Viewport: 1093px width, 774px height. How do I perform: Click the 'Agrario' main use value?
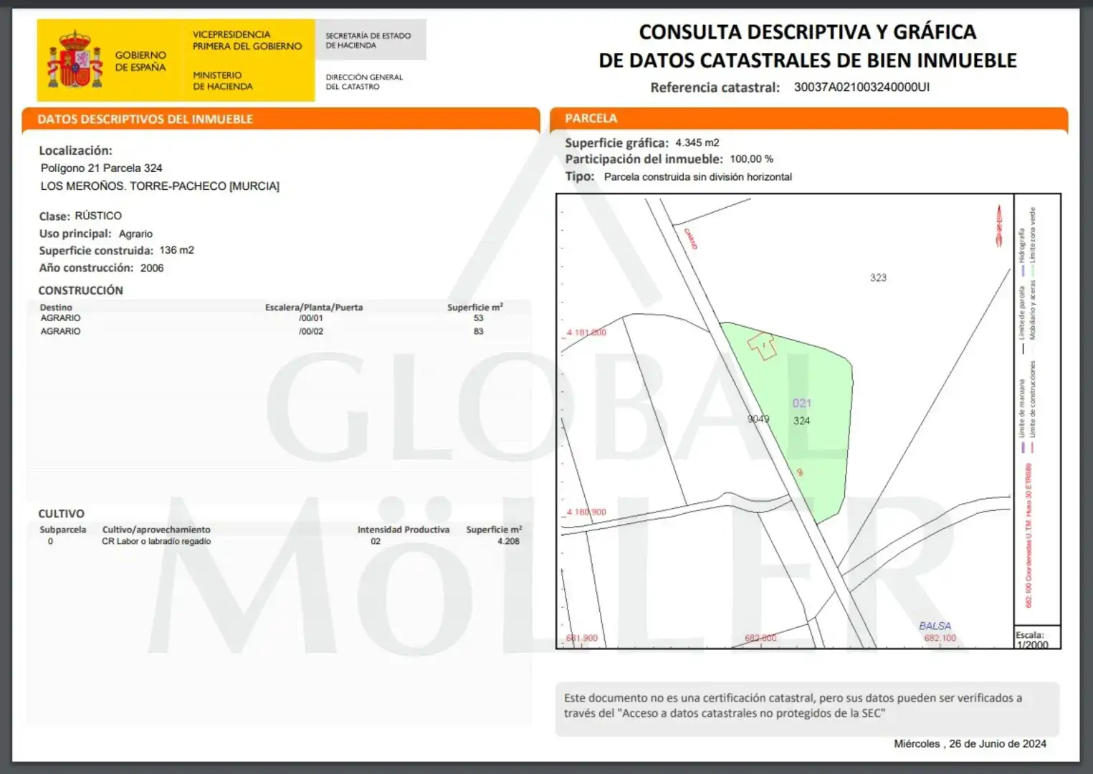(x=135, y=234)
